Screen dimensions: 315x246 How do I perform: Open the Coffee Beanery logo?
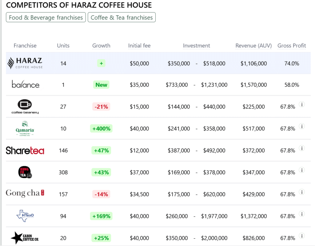coord(25,107)
